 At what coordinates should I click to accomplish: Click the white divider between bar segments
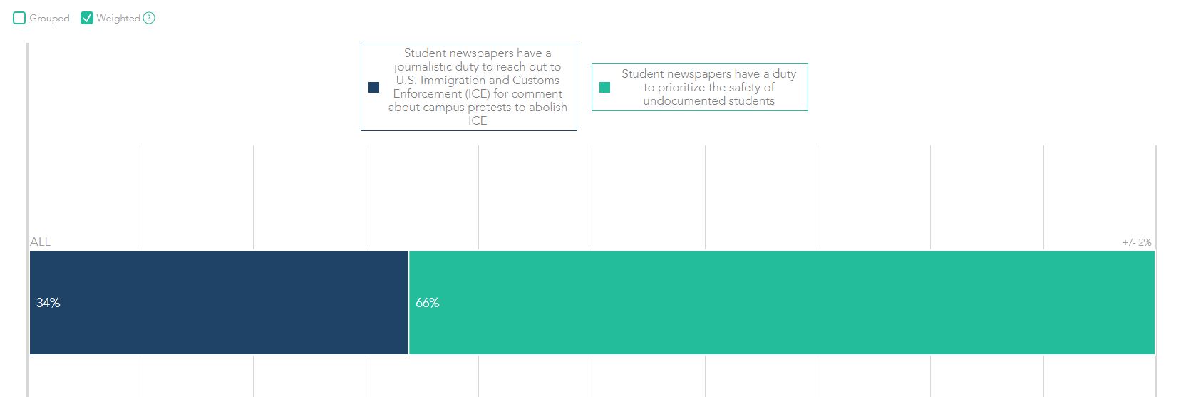pos(408,303)
